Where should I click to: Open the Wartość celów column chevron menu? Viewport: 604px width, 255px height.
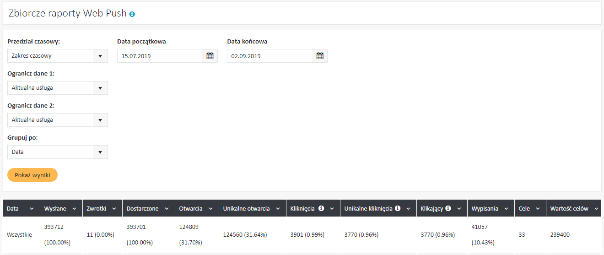click(x=596, y=209)
